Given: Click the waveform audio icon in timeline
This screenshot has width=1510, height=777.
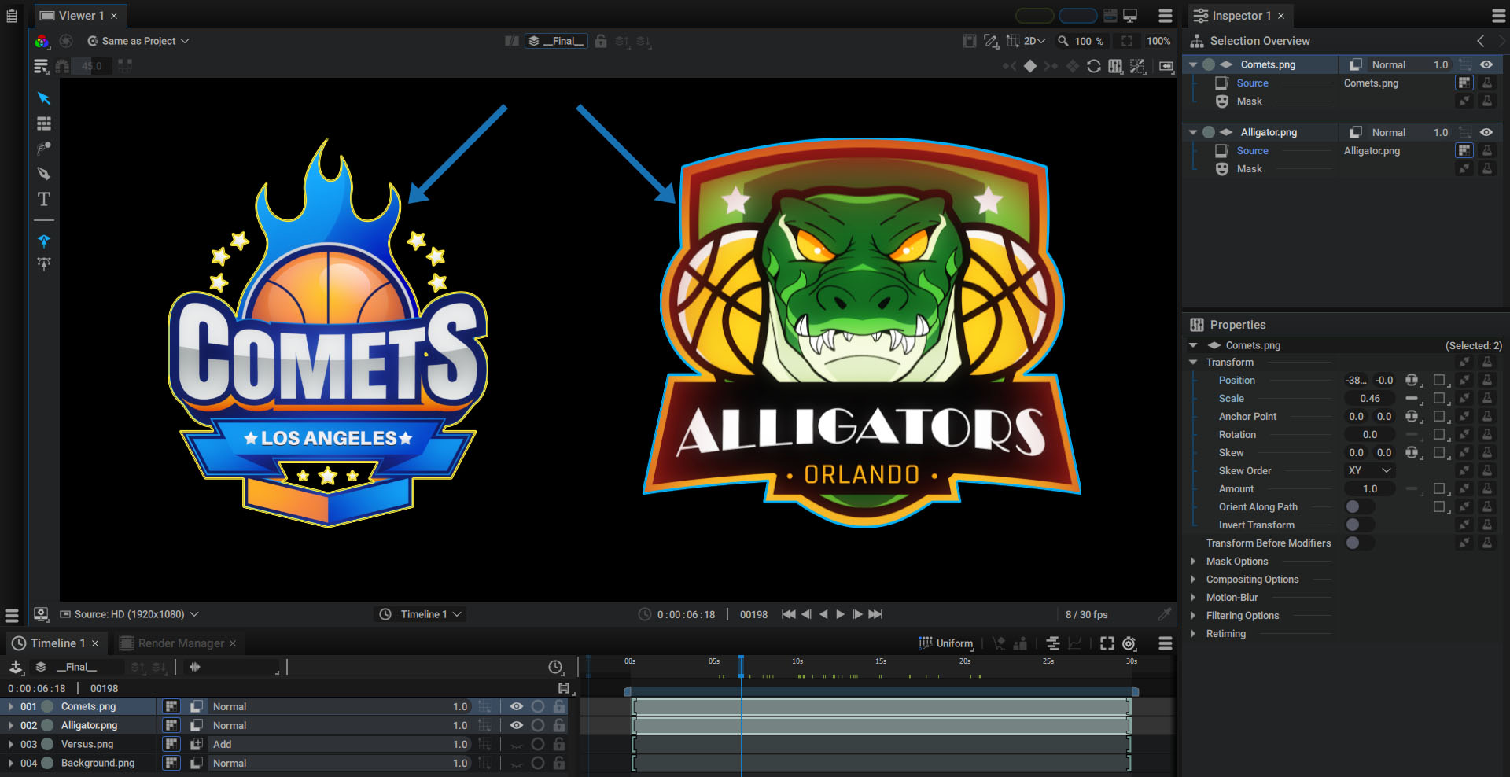Looking at the screenshot, I should click(195, 667).
